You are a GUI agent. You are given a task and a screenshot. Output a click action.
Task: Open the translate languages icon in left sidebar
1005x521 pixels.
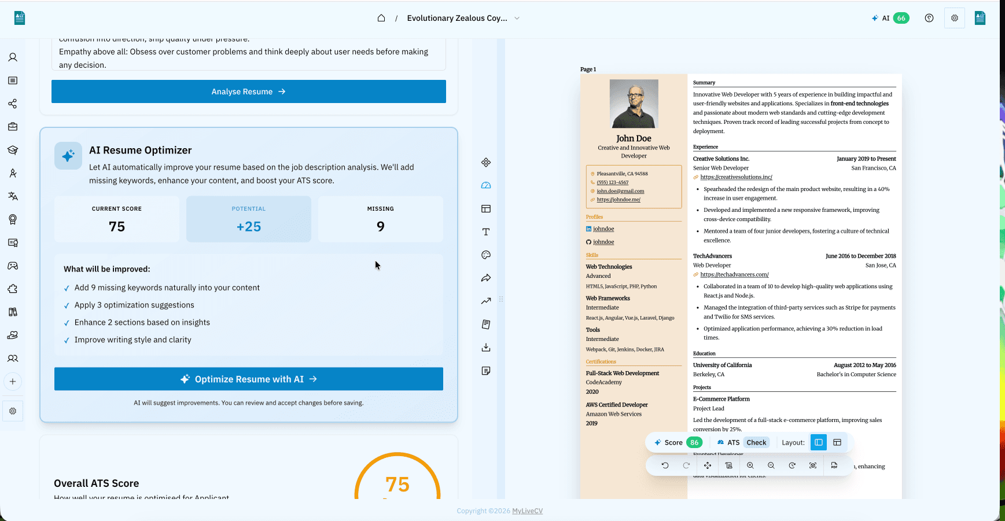coord(13,196)
